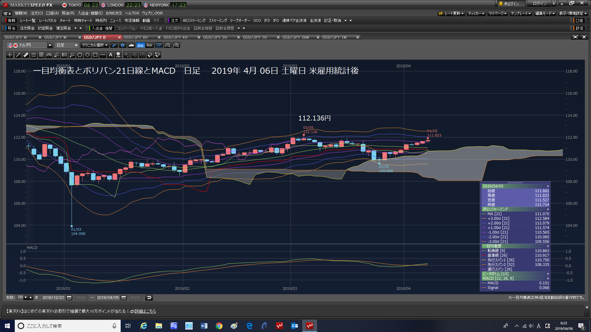Click the blue information icon
Viewport: 591px width, 332px height.
(123, 45)
